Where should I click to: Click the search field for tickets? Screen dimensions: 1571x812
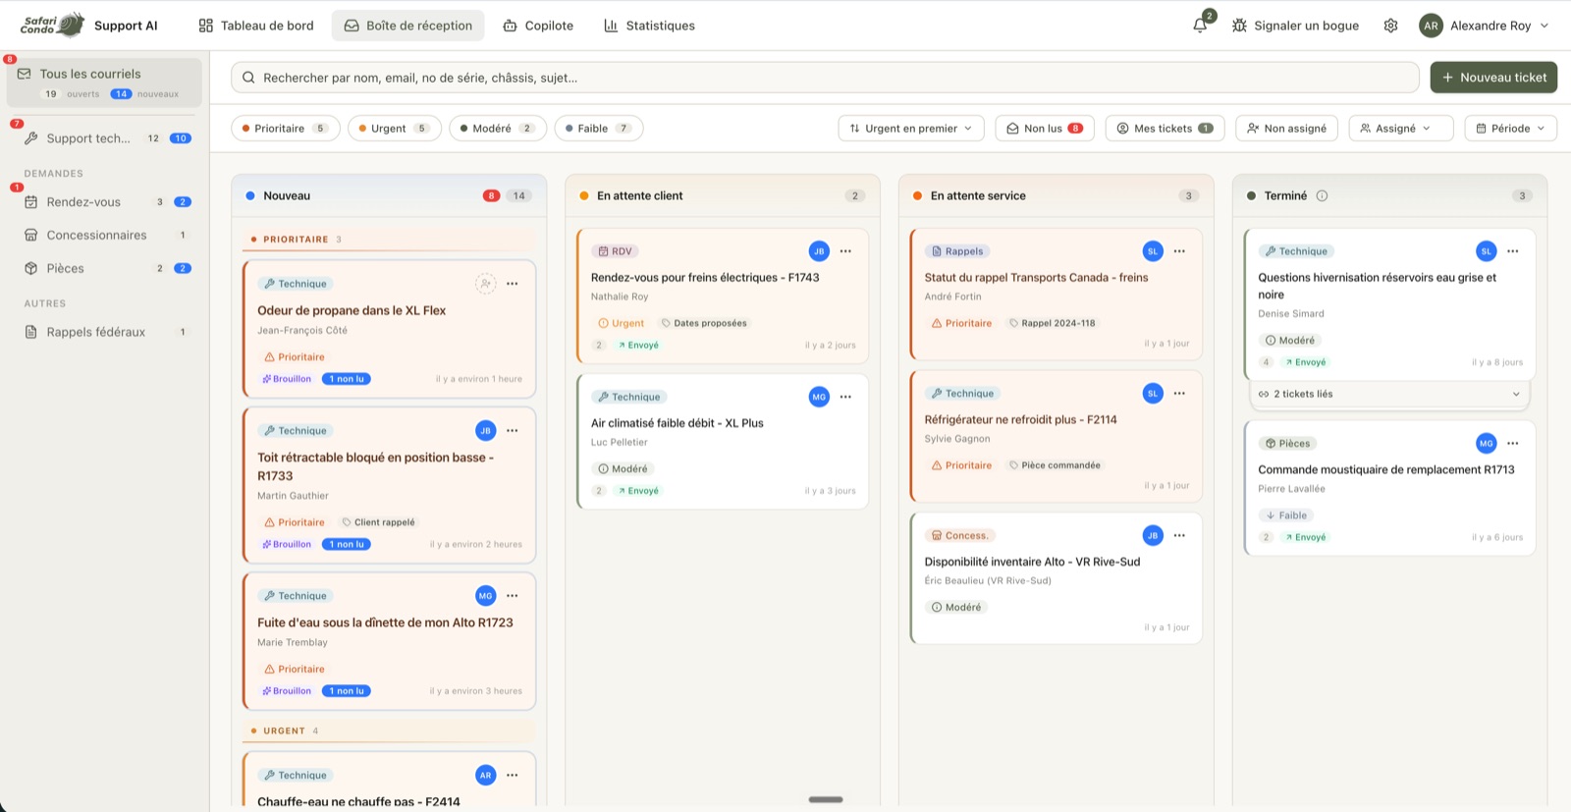click(825, 78)
